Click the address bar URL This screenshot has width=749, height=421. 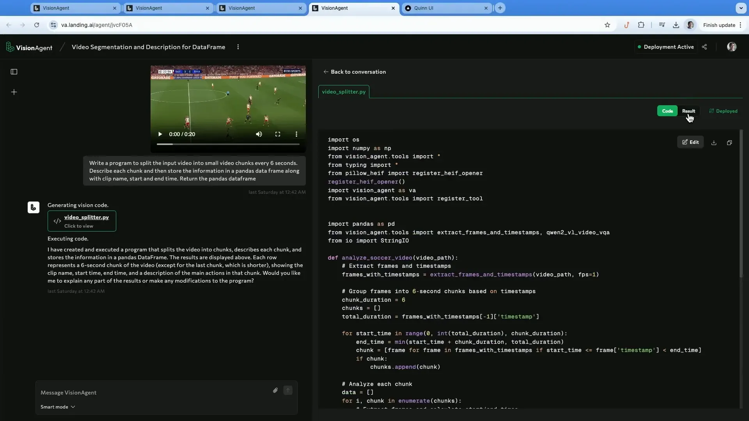[97, 25]
